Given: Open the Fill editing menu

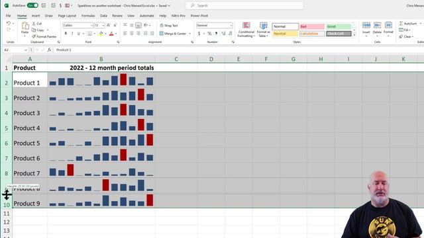Looking at the screenshot, I should pos(405,30).
